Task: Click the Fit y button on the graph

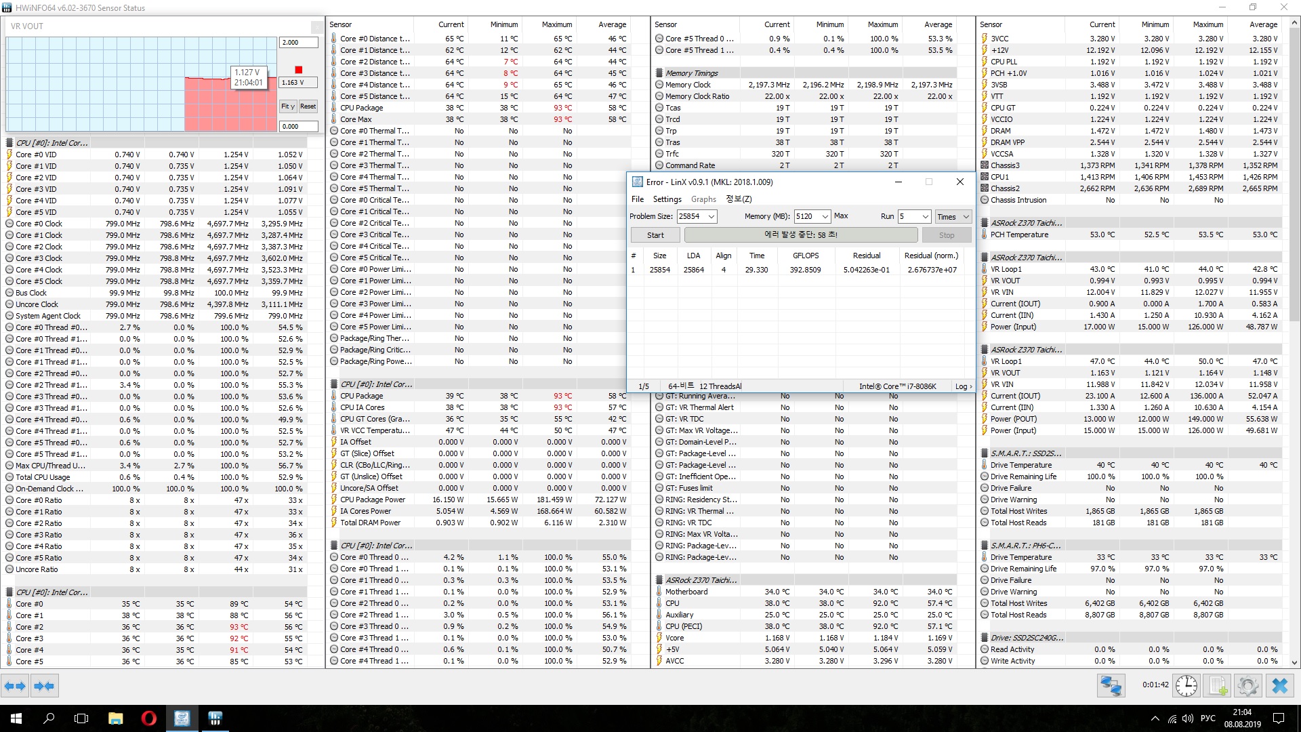Action: pos(288,106)
